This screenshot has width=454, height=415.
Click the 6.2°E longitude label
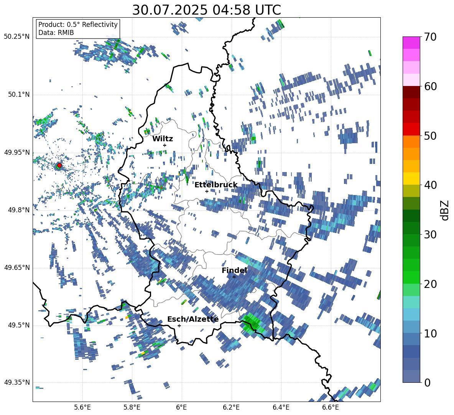tap(231, 407)
